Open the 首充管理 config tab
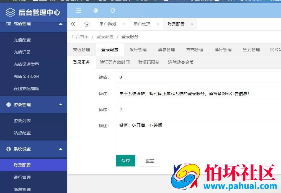This screenshot has width=281, height=193. [x=195, y=49]
